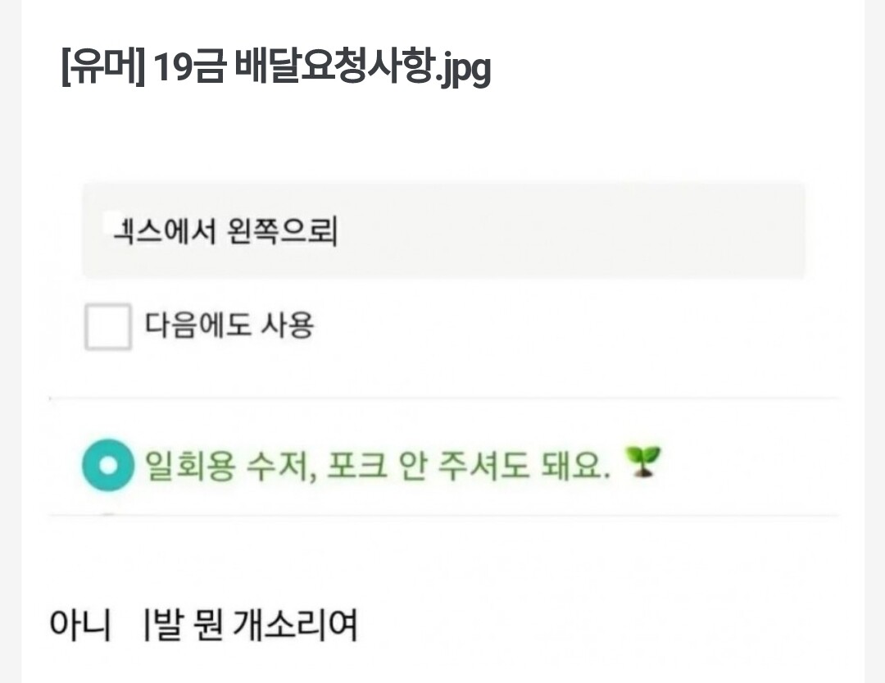Select the teal disposable cutlery radio button
Image resolution: width=885 pixels, height=683 pixels.
point(107,465)
